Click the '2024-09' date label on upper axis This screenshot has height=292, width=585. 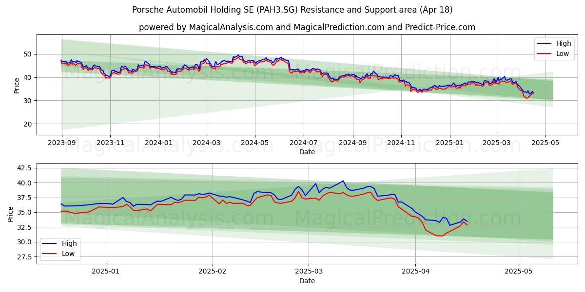pyautogui.click(x=353, y=143)
